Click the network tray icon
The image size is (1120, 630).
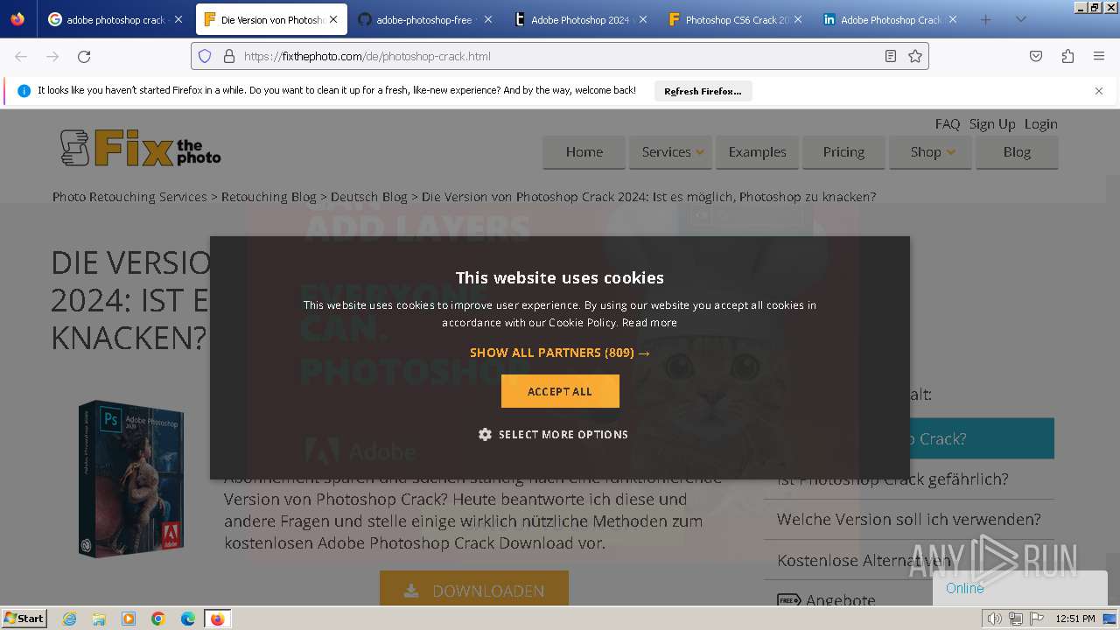tap(1015, 619)
